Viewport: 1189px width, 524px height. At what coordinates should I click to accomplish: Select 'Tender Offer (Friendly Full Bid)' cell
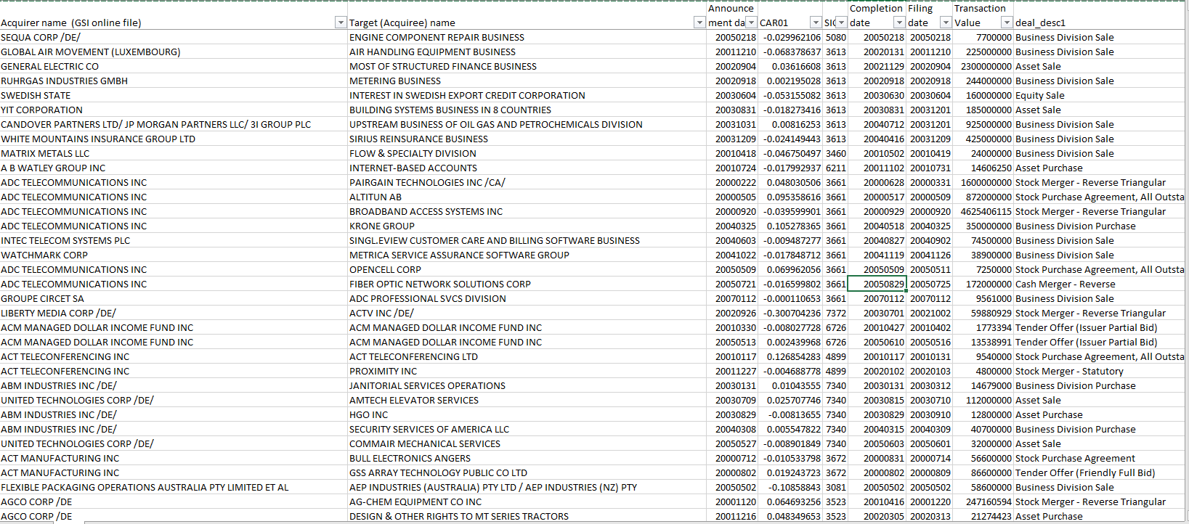(x=1100, y=472)
